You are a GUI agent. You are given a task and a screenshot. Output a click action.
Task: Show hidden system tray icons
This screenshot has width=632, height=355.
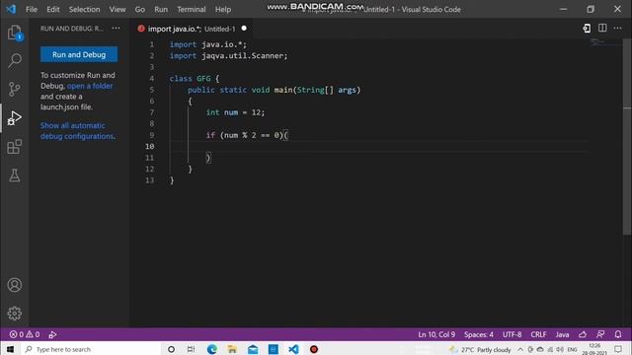520,349
